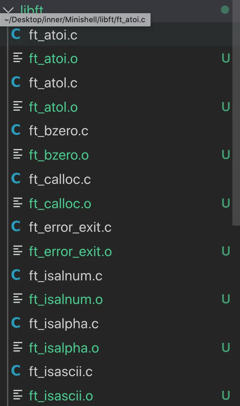
Task: Select the ft_calloc.o file
Action: (60, 204)
